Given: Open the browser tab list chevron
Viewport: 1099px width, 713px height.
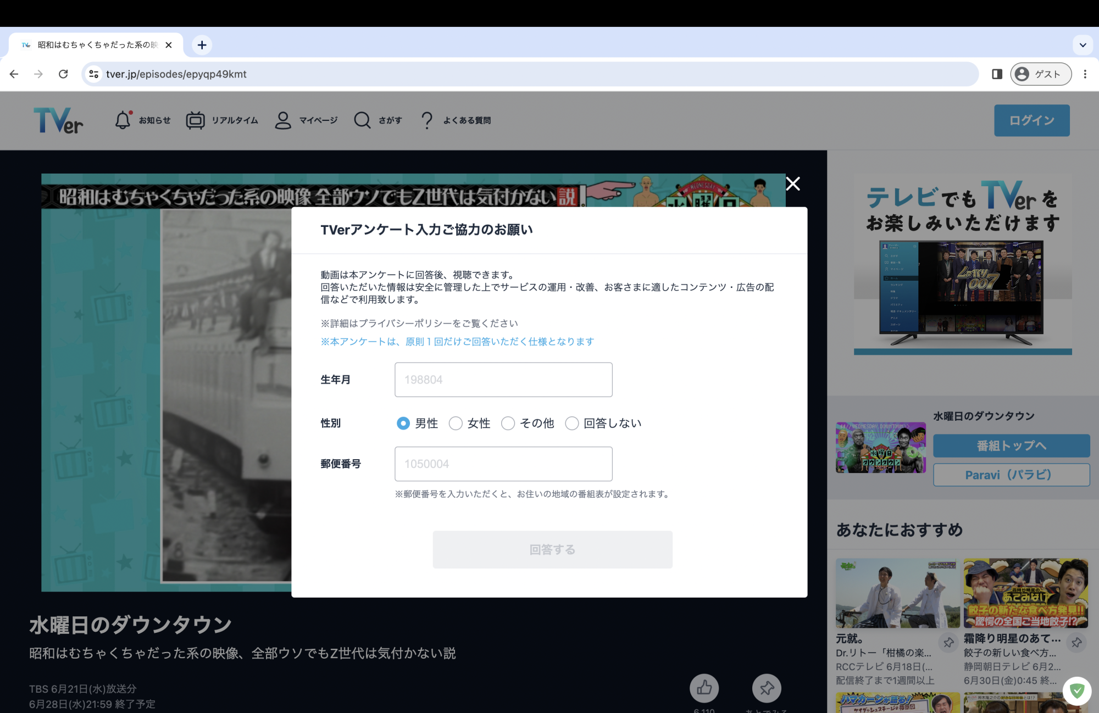Looking at the screenshot, I should [1083, 44].
